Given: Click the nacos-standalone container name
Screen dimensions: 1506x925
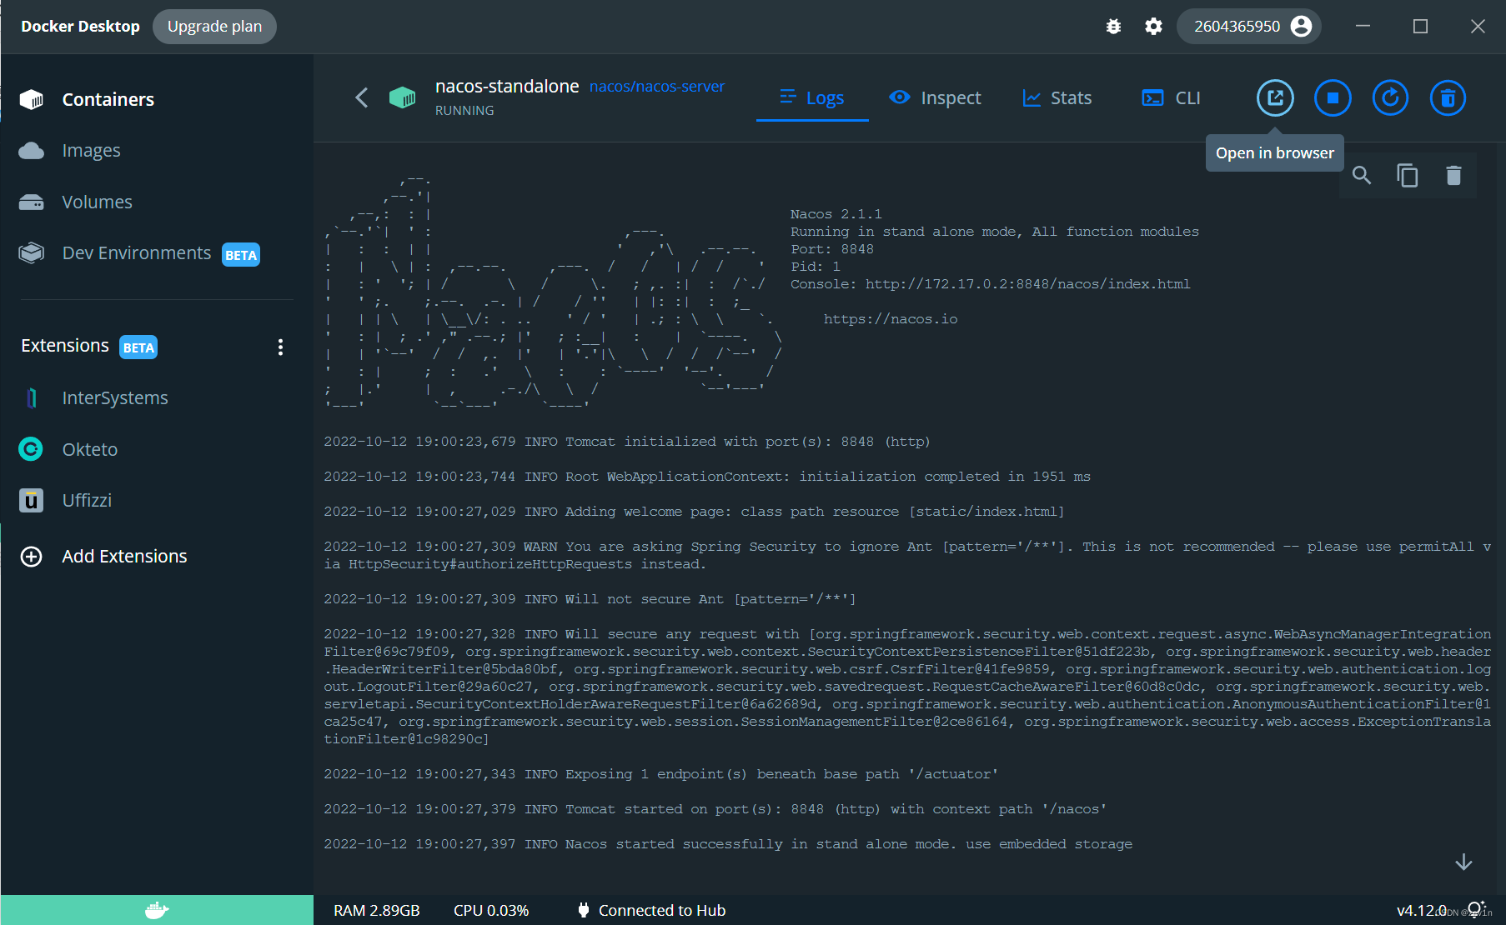Looking at the screenshot, I should (507, 87).
